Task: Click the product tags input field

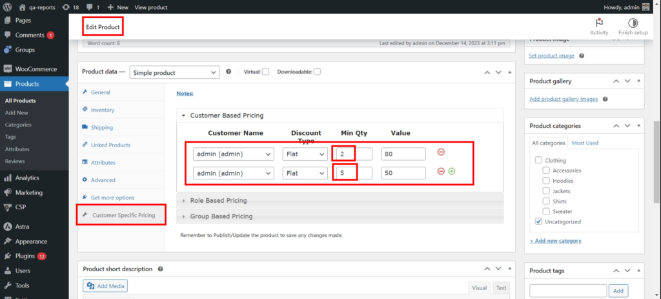Action: pyautogui.click(x=568, y=291)
